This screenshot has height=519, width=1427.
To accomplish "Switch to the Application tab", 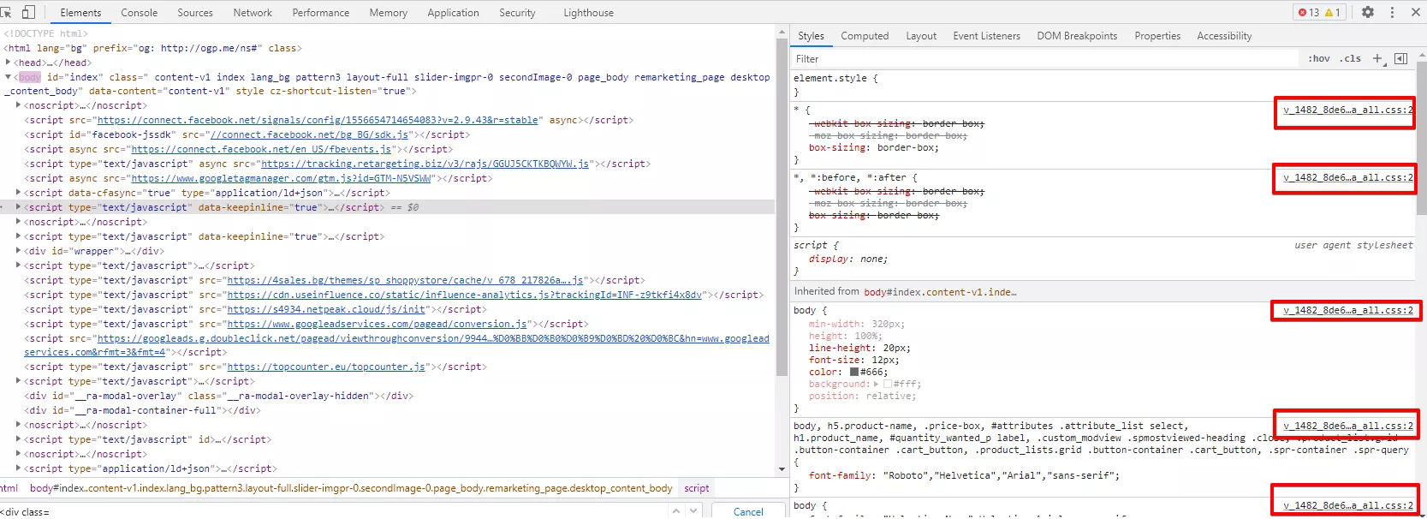I will pyautogui.click(x=454, y=13).
